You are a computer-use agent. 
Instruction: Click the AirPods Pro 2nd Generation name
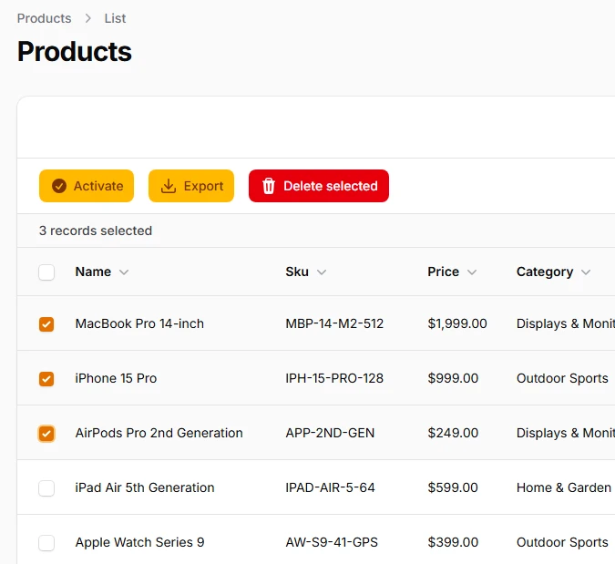coord(159,433)
